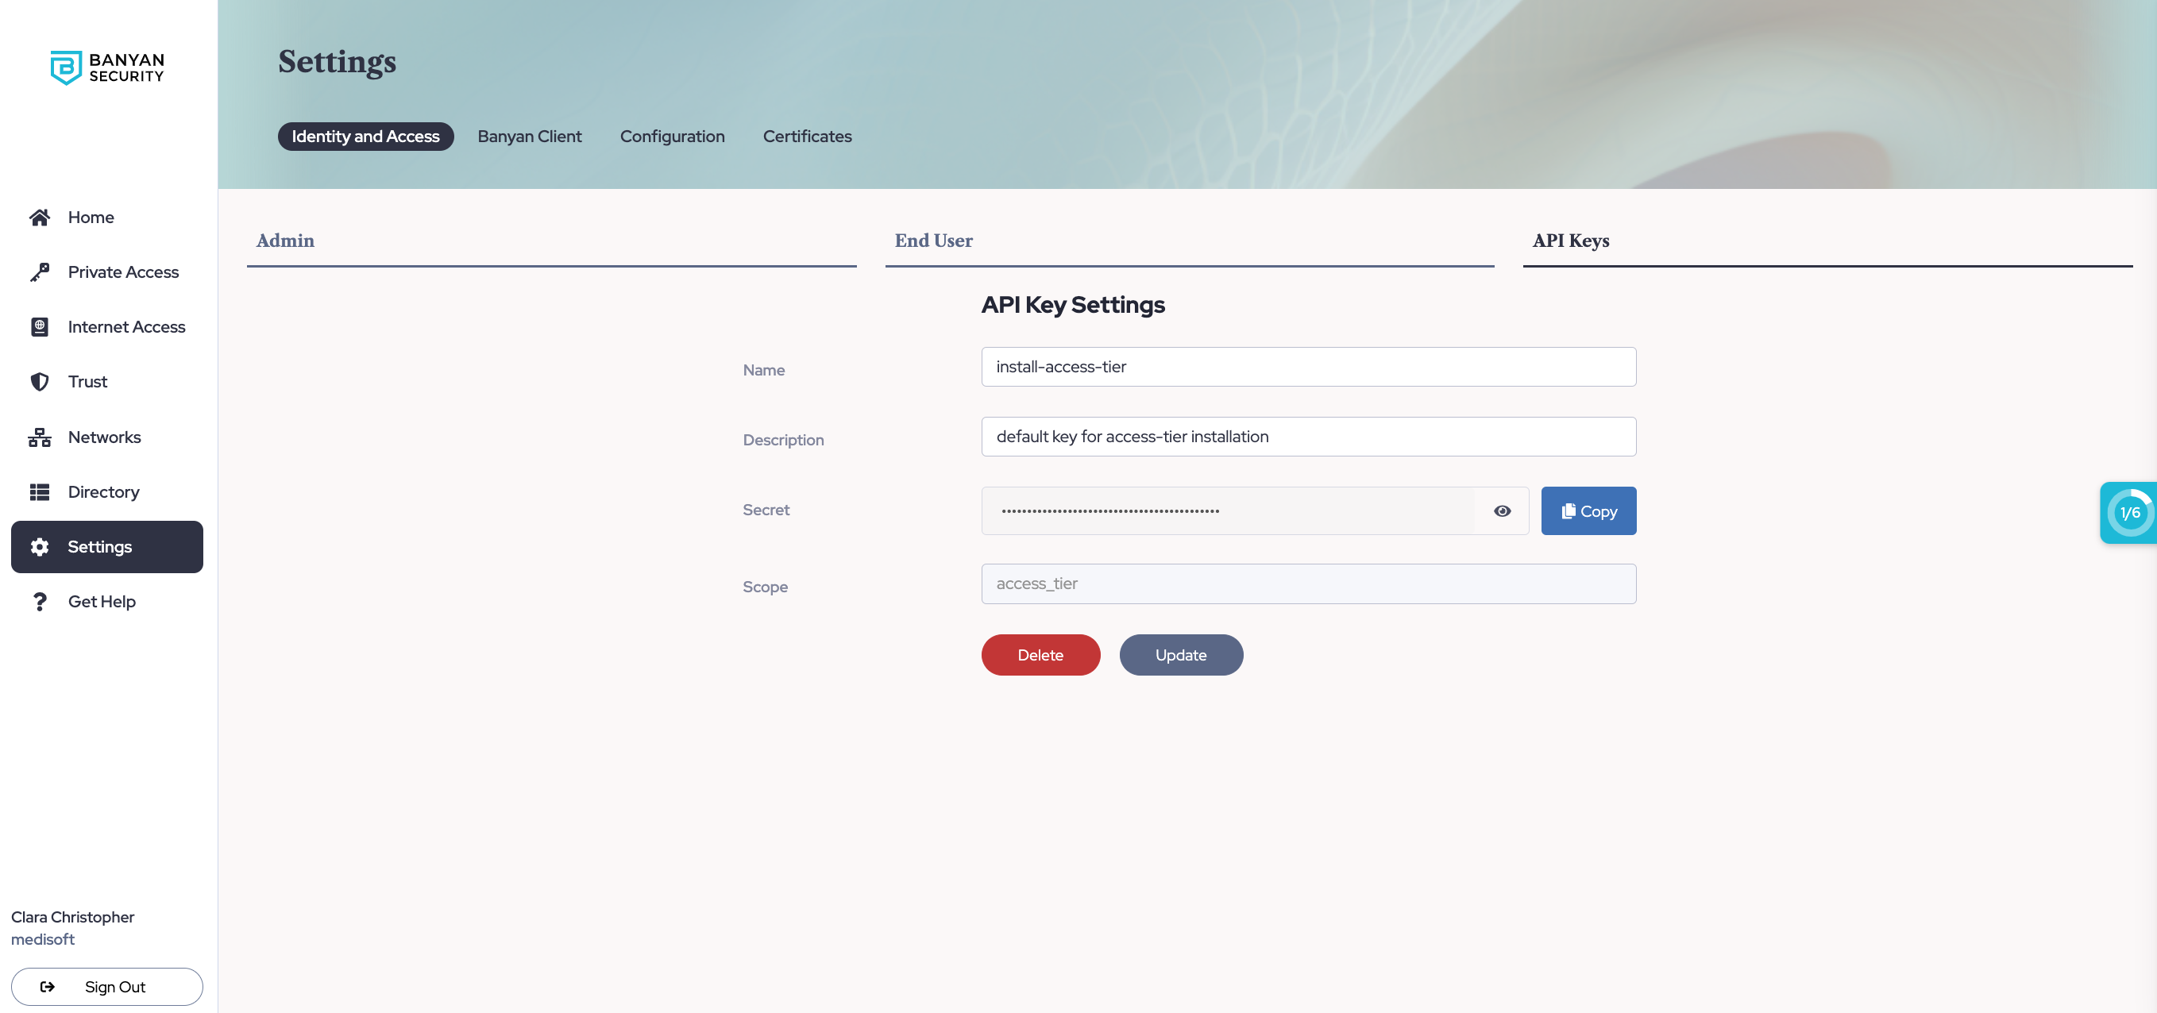Click the Home house icon
The width and height of the screenshot is (2157, 1013).
click(x=40, y=218)
